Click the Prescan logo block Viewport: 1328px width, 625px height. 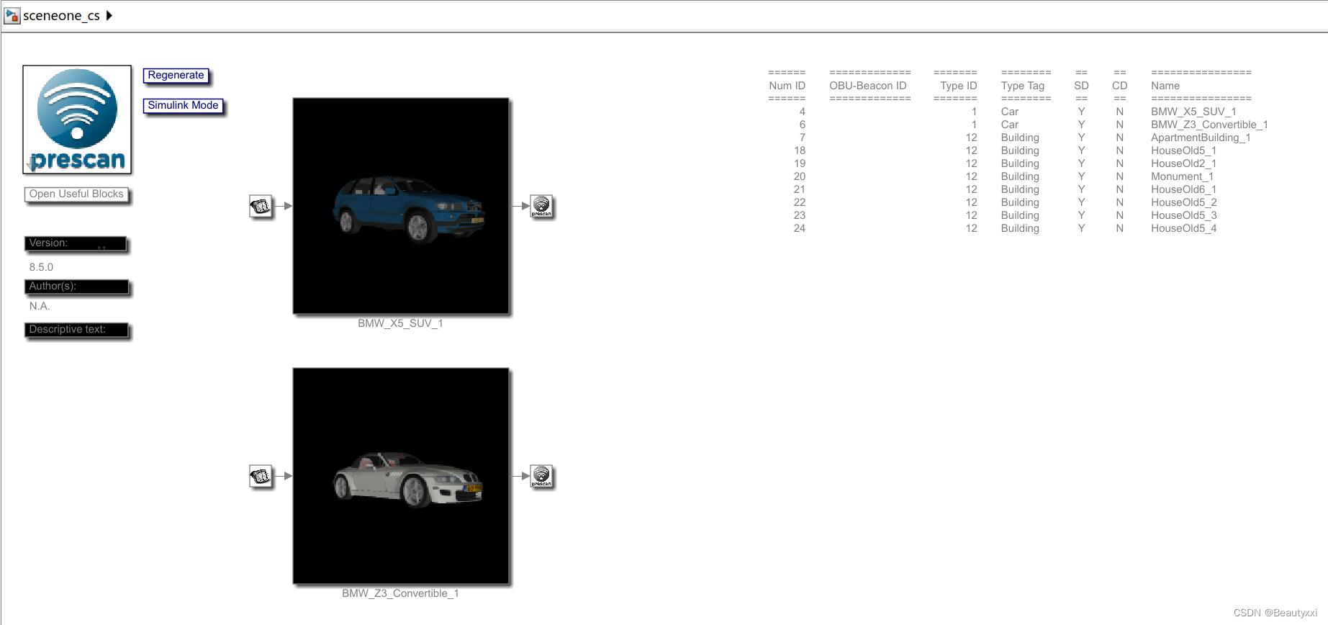click(77, 120)
